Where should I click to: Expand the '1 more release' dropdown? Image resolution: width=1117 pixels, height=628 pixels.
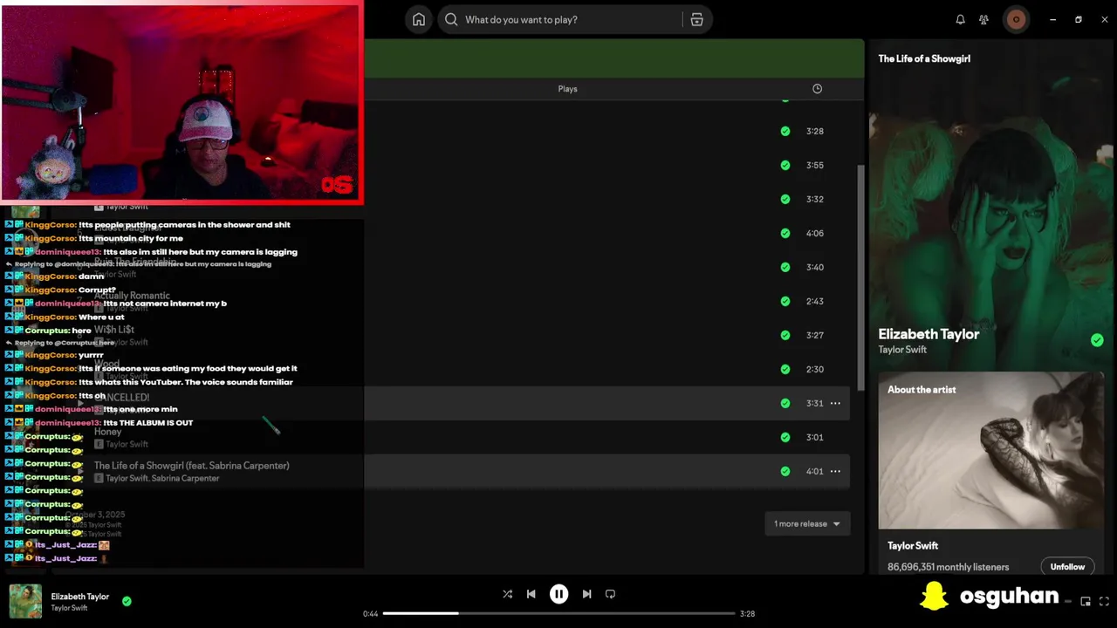[807, 523]
